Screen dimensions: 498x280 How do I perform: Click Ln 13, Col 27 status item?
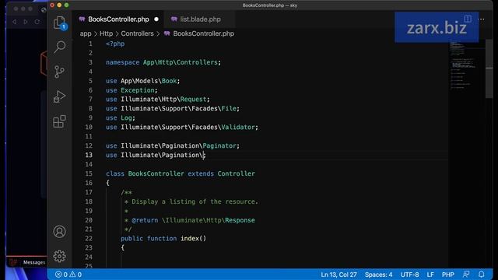click(x=338, y=275)
